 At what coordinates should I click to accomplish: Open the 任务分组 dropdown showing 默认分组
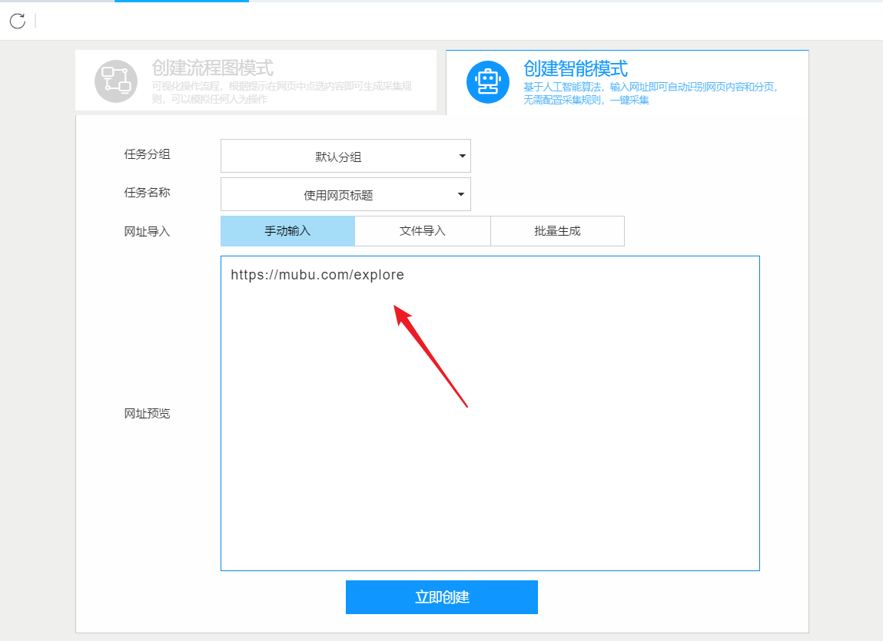[346, 156]
